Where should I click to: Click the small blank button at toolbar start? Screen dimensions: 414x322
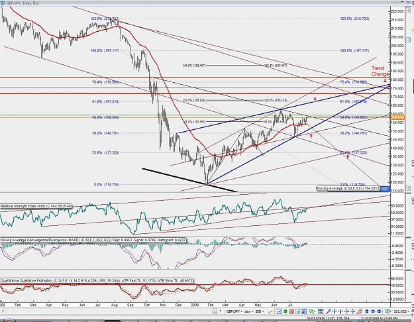pos(215,311)
